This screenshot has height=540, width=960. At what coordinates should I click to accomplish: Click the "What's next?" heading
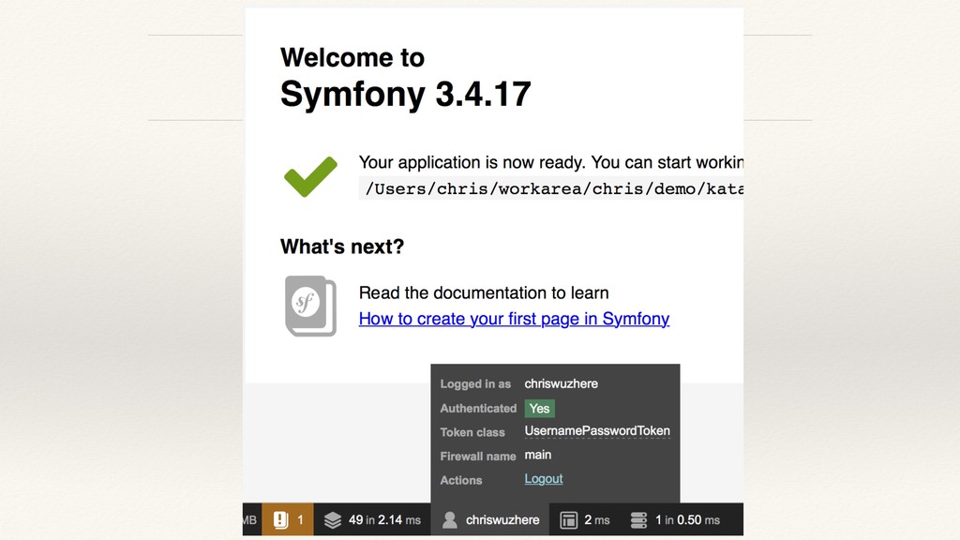[x=342, y=247]
